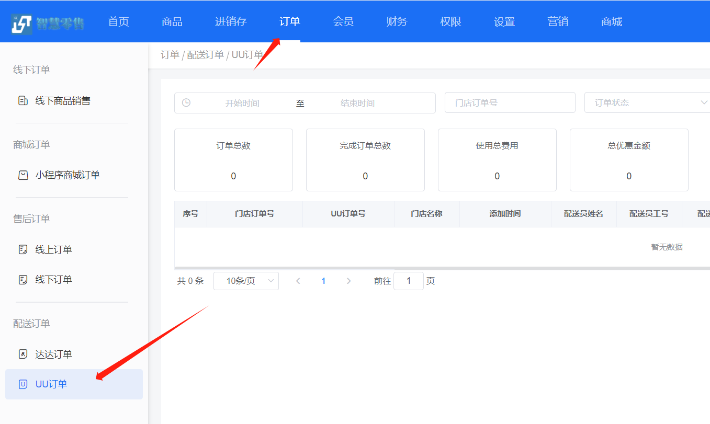Open 会员 in top navigation
Screen dimensions: 710x424
point(343,21)
